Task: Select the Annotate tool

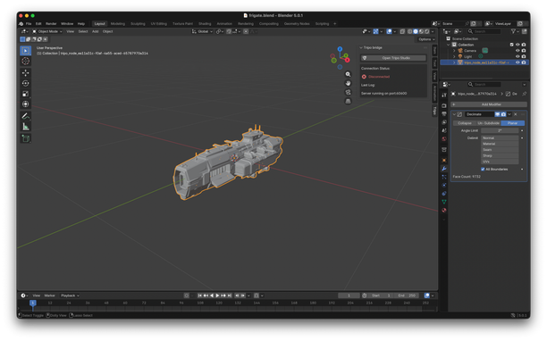Action: point(25,116)
